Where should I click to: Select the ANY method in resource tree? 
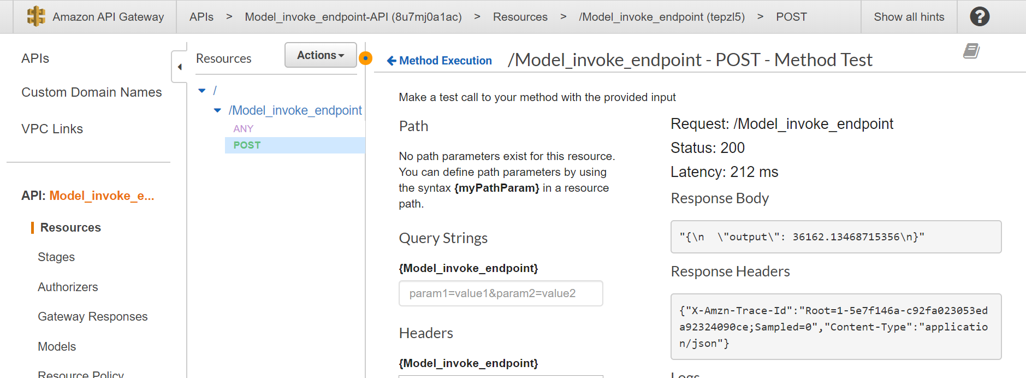244,129
